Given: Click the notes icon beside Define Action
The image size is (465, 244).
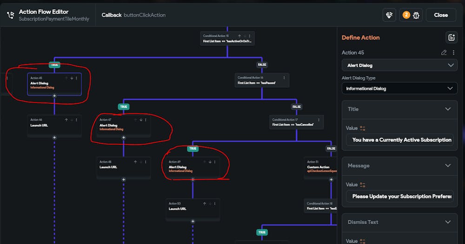Looking at the screenshot, I should 452,38.
